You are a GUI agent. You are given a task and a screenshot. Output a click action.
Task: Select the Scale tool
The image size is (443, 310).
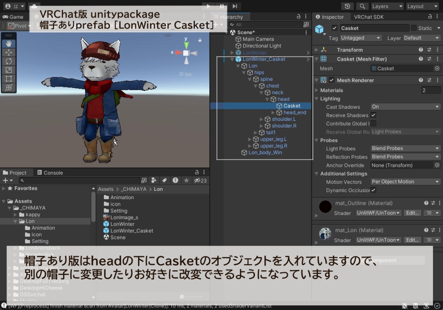(x=9, y=70)
